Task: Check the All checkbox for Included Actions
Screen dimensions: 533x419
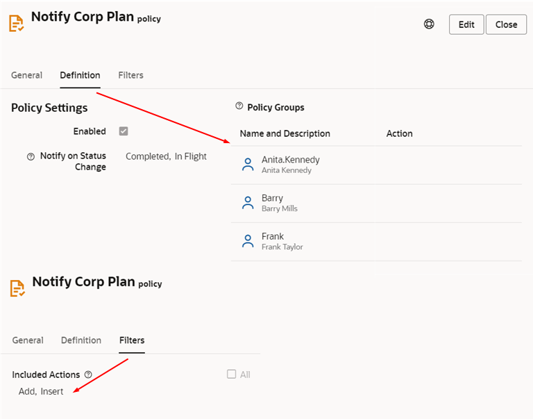Action: pos(232,375)
